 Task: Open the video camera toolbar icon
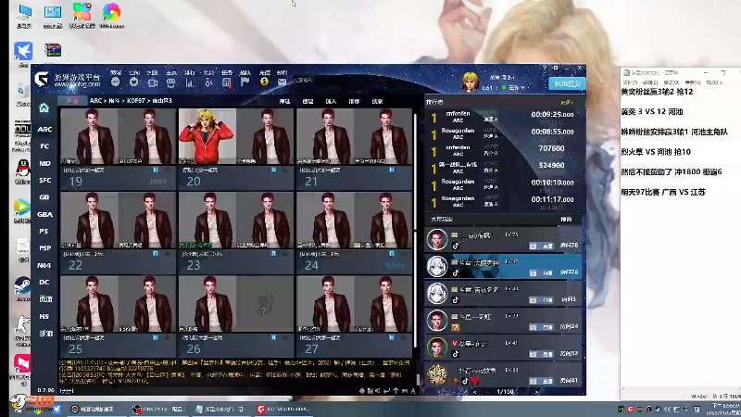pos(152,82)
